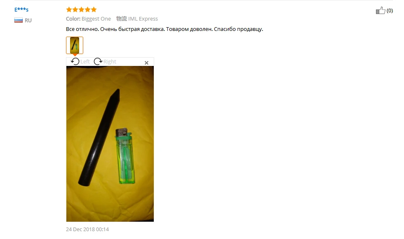The image size is (404, 239).
Task: Click the "Left" rotate label
Action: (85, 61)
